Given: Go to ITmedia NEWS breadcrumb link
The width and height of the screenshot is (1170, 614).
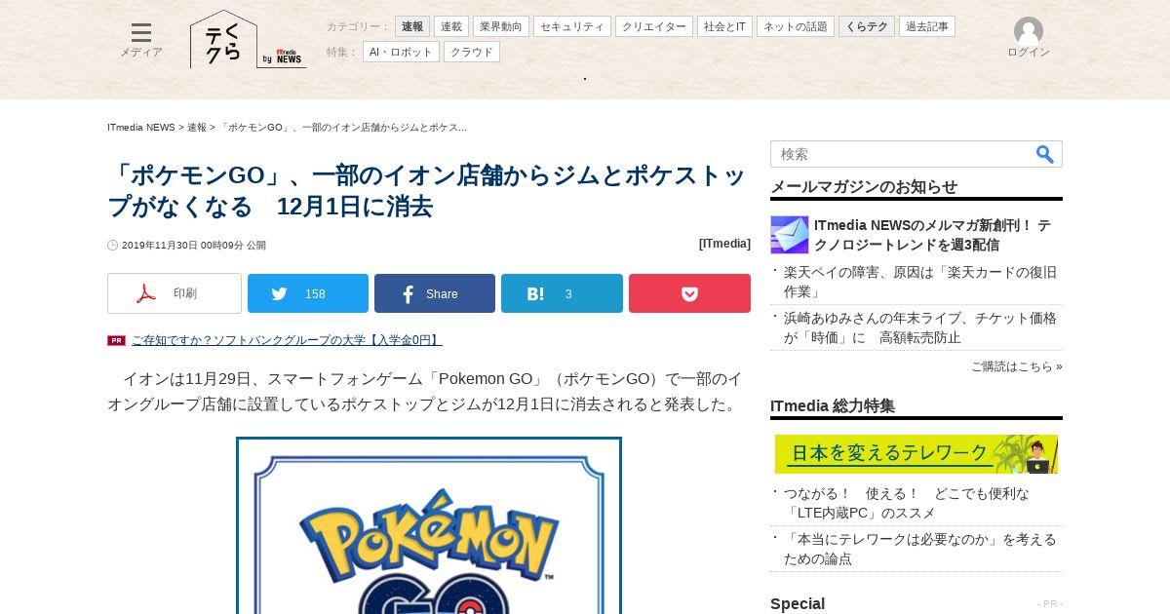Looking at the screenshot, I should pyautogui.click(x=141, y=128).
